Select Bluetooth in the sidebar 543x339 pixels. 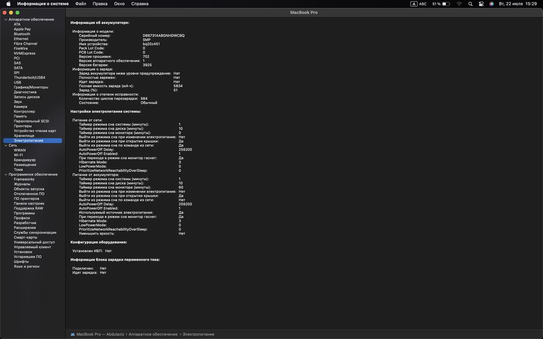click(x=22, y=34)
